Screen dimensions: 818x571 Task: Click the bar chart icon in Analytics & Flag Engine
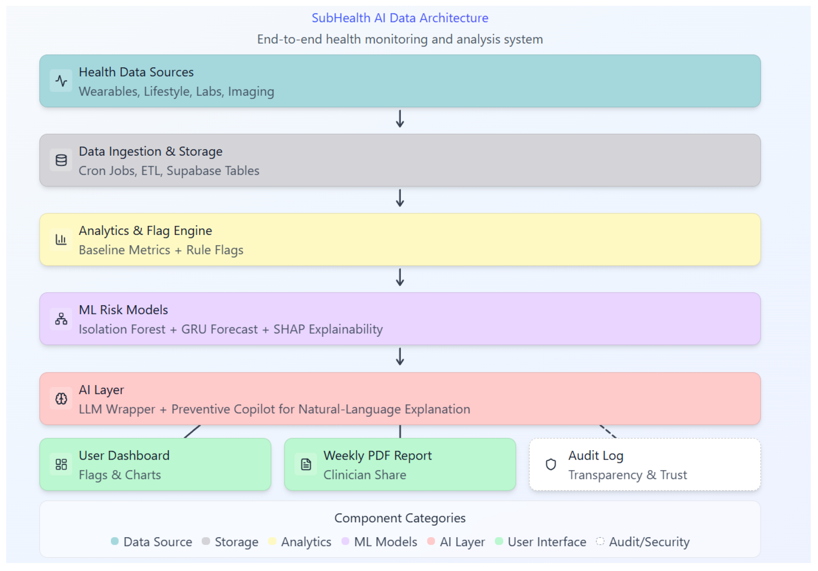pyautogui.click(x=61, y=239)
